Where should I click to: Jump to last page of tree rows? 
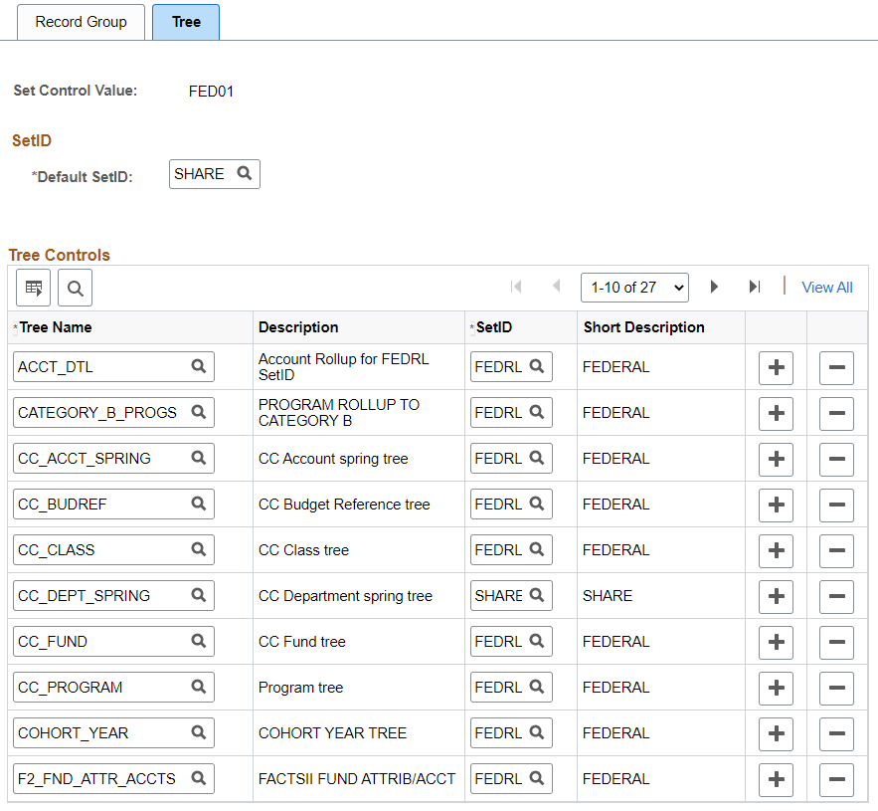(x=755, y=287)
